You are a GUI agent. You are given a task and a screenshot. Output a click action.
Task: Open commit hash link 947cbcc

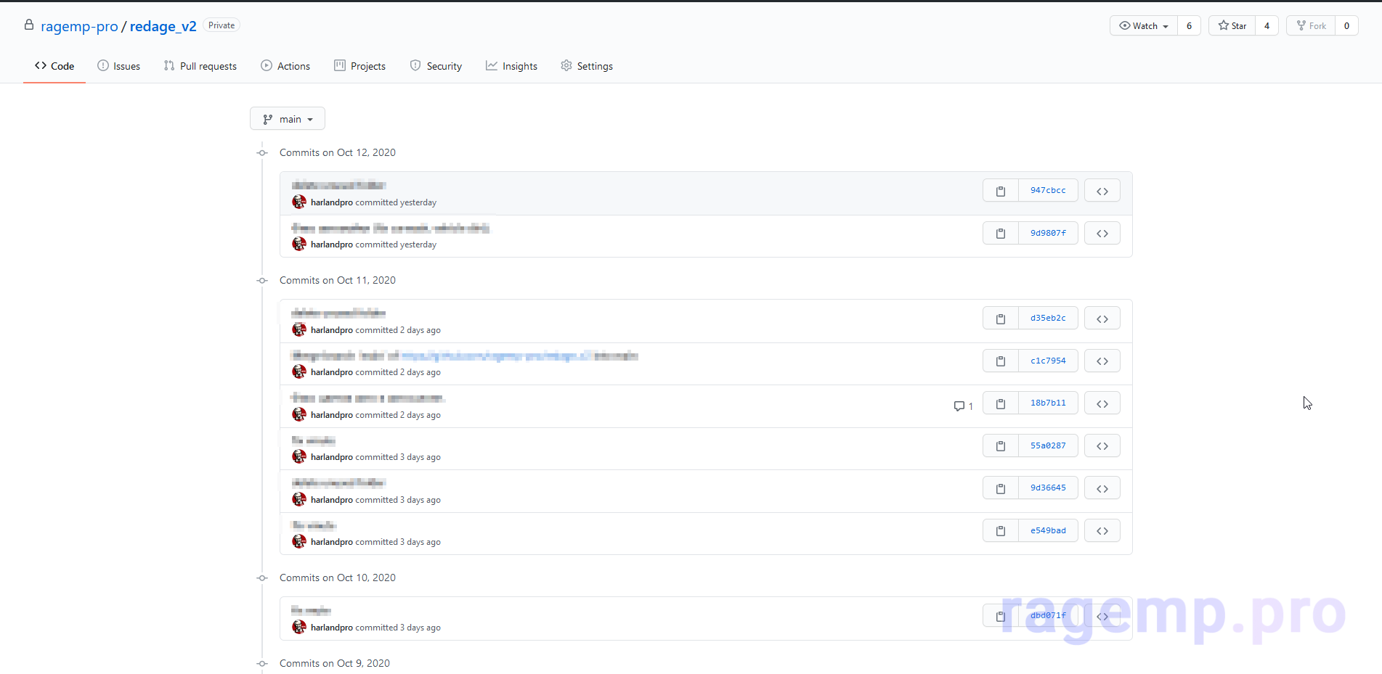(1048, 190)
